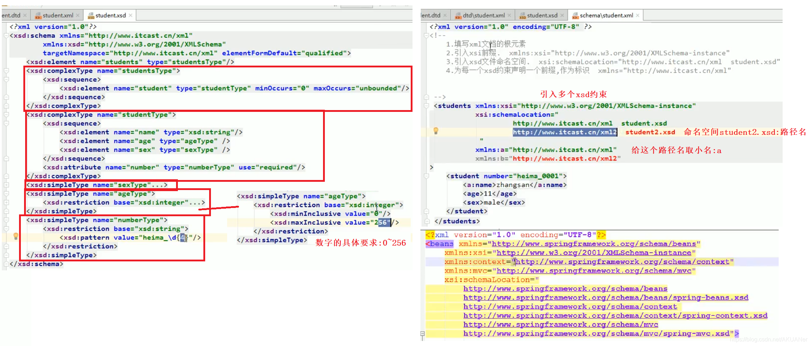
Task: Collapse the student number element fold marker
Action: [x=426, y=176]
